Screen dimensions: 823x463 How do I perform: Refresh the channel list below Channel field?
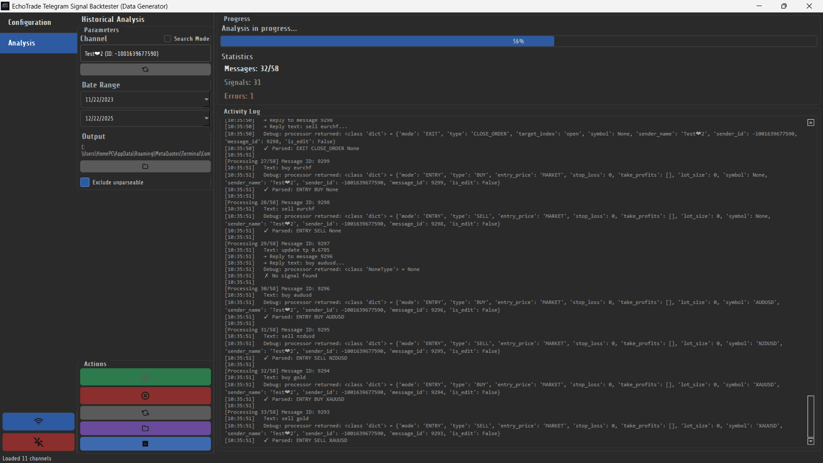[145, 69]
